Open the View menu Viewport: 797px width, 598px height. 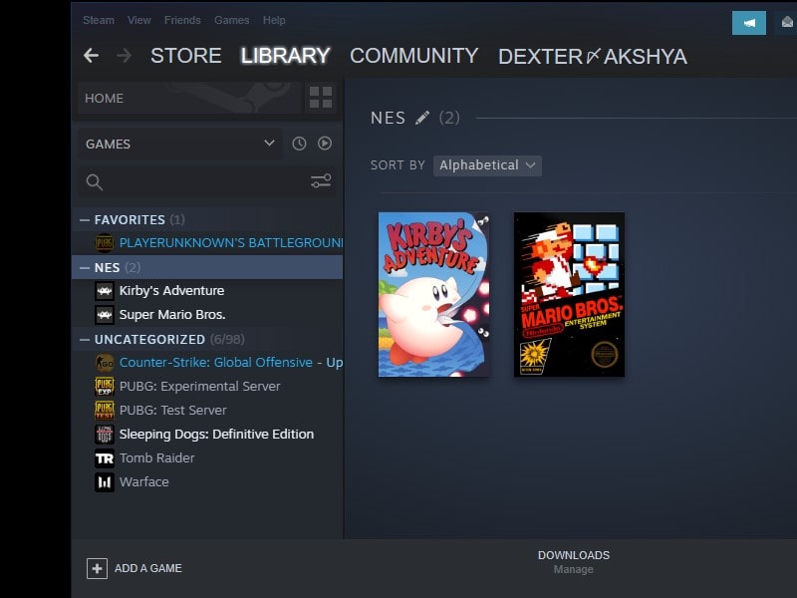pyautogui.click(x=139, y=20)
